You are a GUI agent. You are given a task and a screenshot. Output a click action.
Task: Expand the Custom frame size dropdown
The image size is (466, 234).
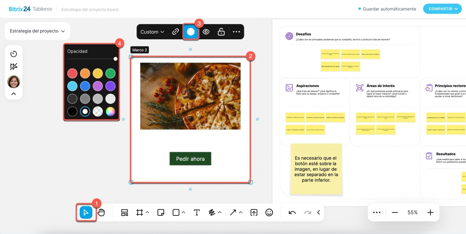pos(152,32)
